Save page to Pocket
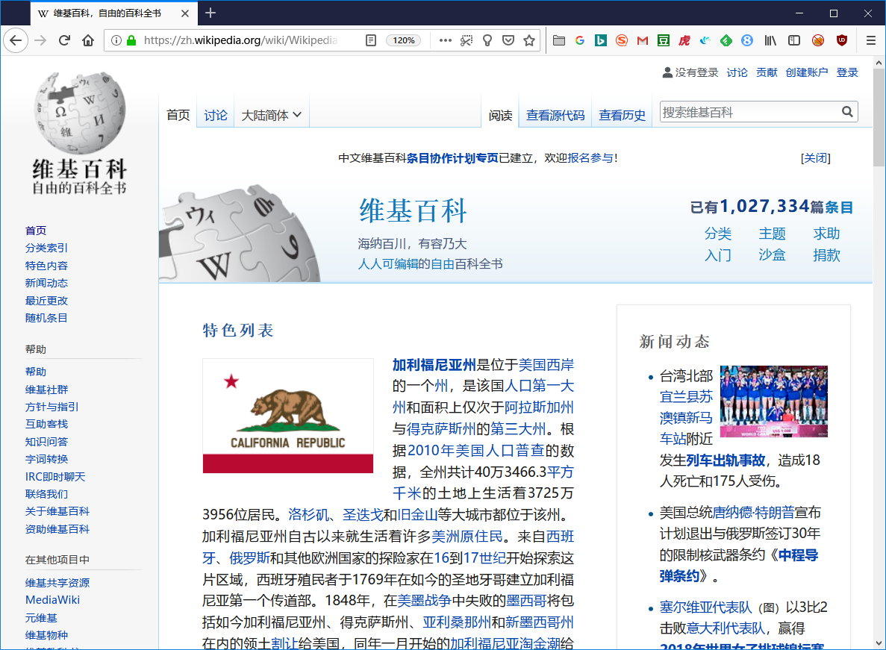The height and width of the screenshot is (650, 886). tap(508, 40)
